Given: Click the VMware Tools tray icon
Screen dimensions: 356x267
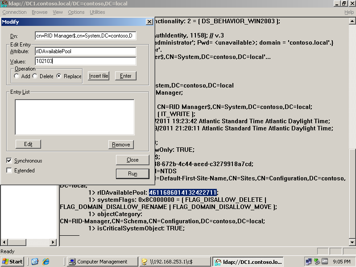Looking at the screenshot, I should [325, 262].
